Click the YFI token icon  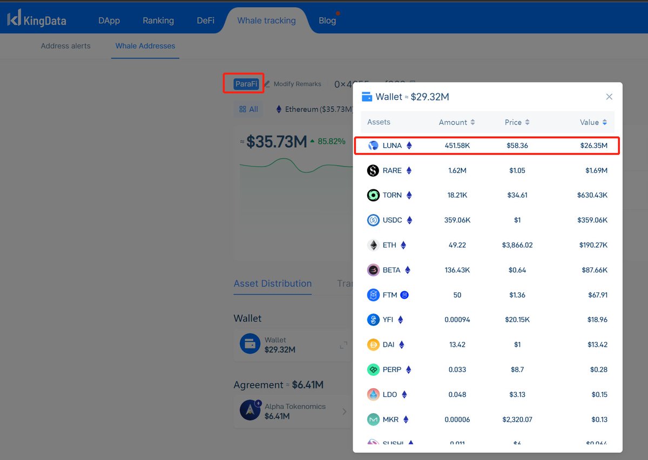point(373,320)
